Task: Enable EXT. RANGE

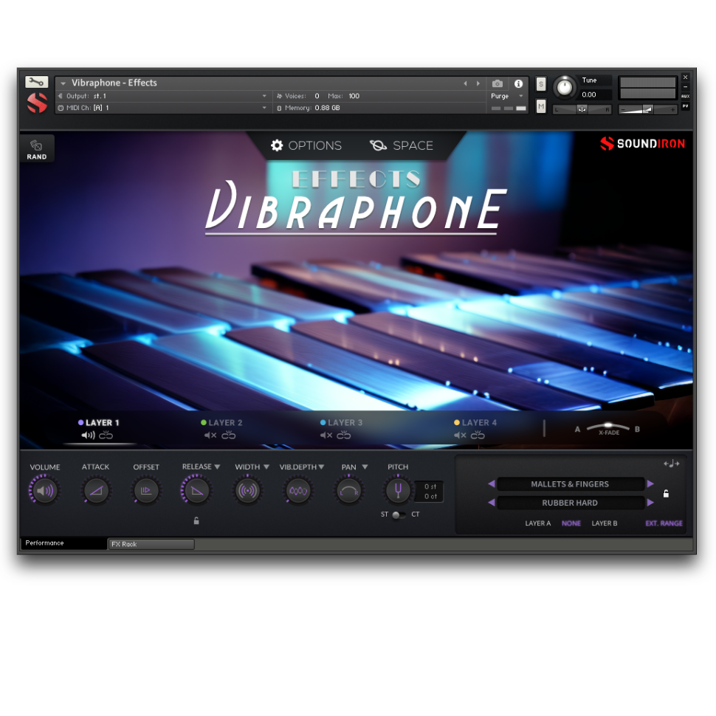Action: pos(664,523)
